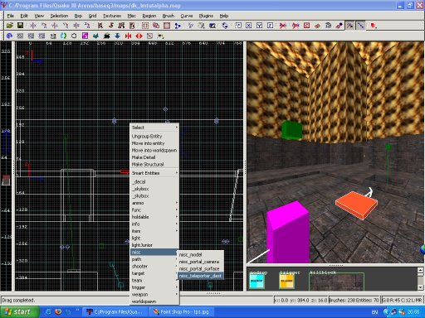Expand the holdable entity submenu

(154, 217)
